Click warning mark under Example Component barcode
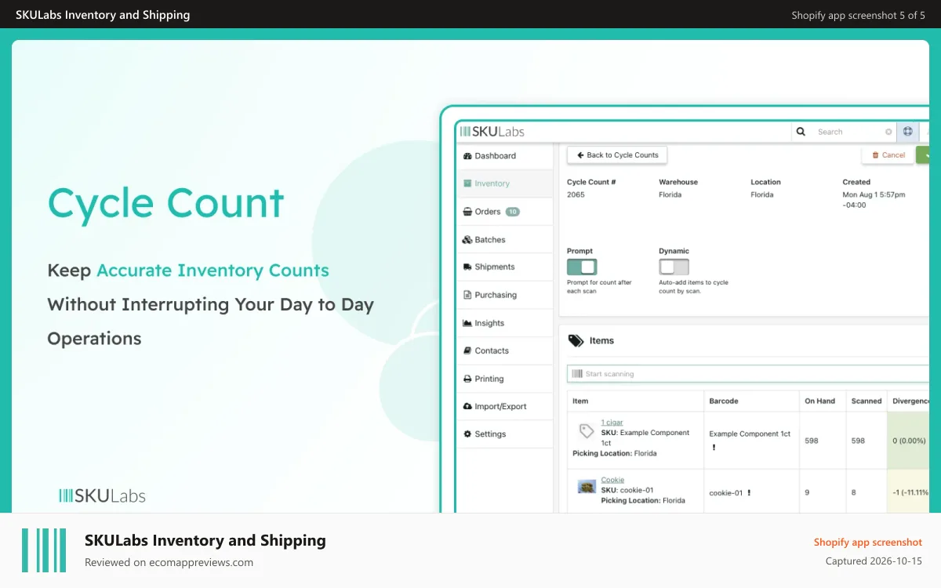 (x=714, y=448)
